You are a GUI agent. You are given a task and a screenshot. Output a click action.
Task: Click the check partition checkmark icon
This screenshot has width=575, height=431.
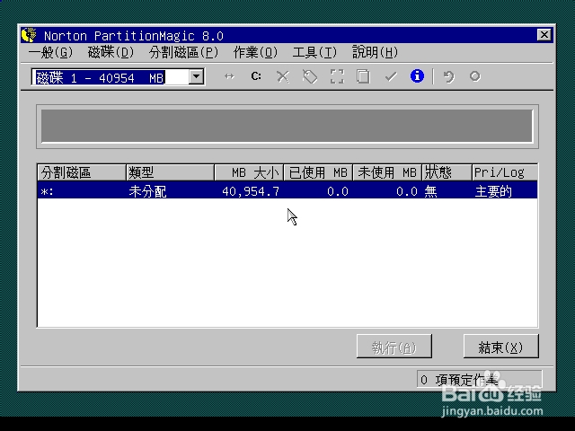coord(391,76)
